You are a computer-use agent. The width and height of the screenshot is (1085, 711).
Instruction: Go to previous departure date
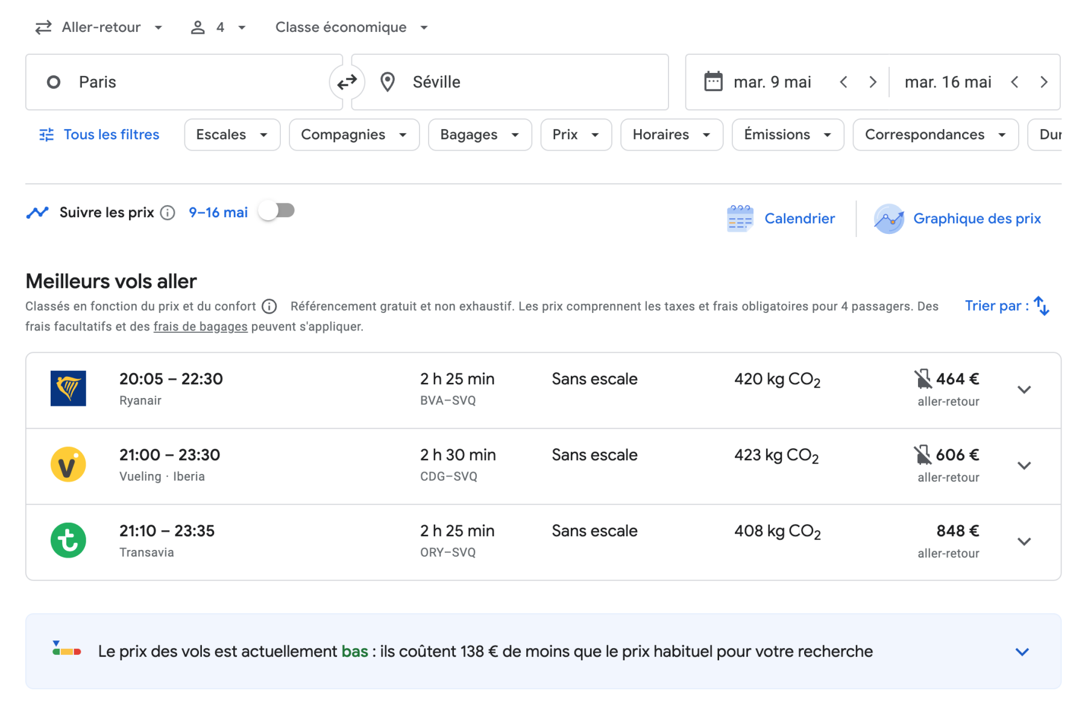pos(844,82)
